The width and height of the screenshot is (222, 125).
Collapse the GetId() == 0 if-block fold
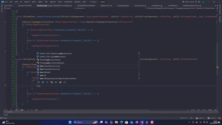click(x=16, y=30)
